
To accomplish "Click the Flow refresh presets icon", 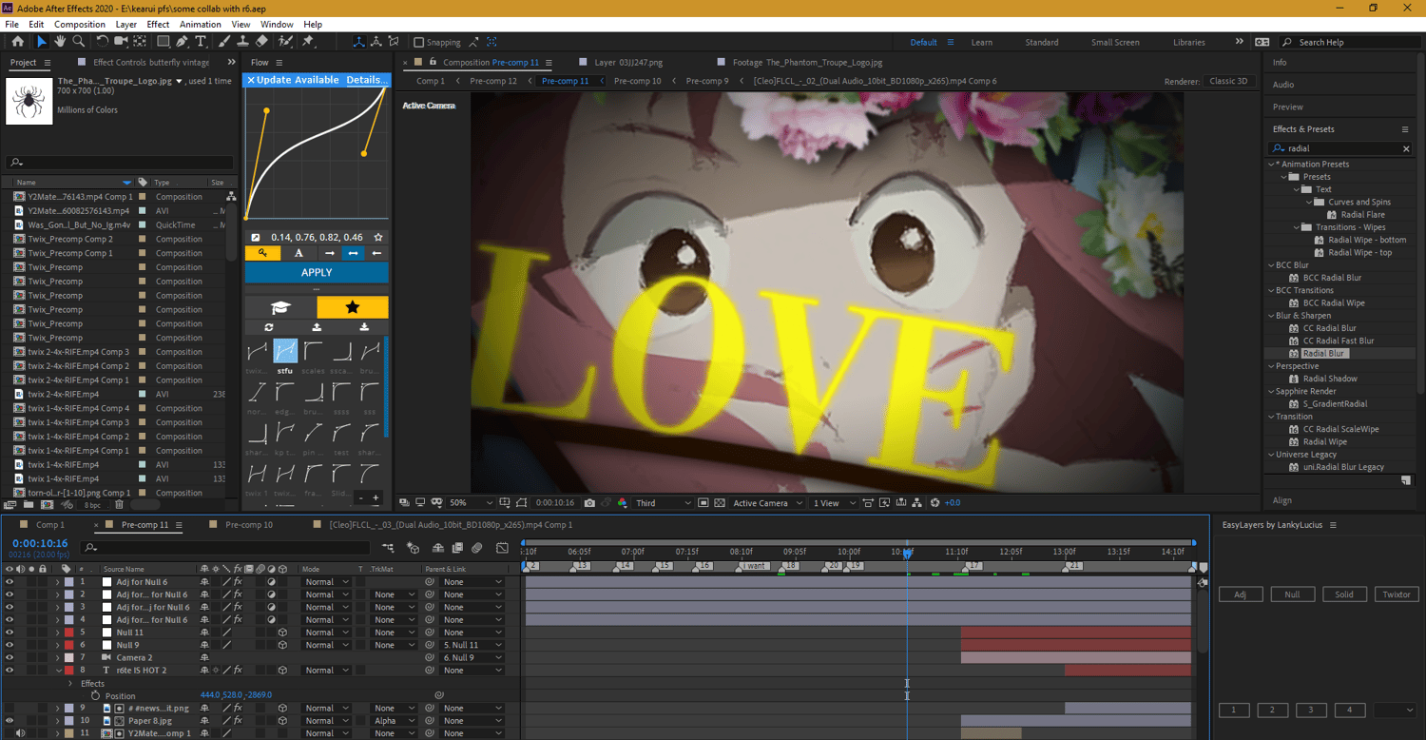I will click(269, 327).
